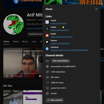The width and height of the screenshot is (104, 104).
Task: Click the Canada location text
Action: pos(54,93)
